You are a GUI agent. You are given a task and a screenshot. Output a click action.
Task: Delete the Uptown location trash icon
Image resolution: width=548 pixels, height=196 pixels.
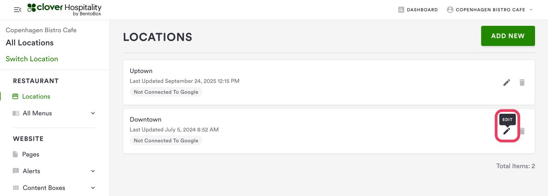pos(522,83)
